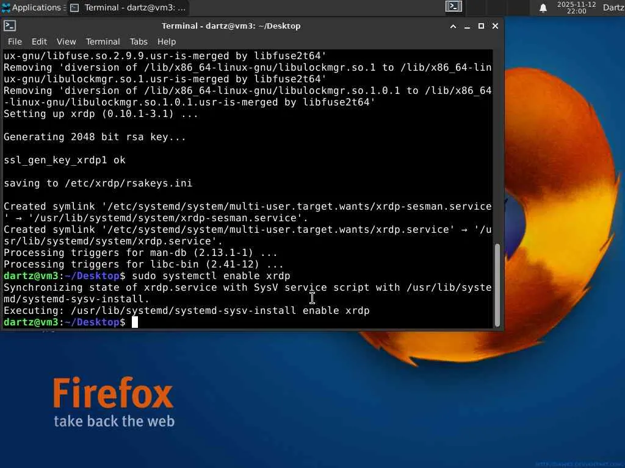Click the 'Generating 2048 bit rsa key...' line

pyautogui.click(x=95, y=137)
